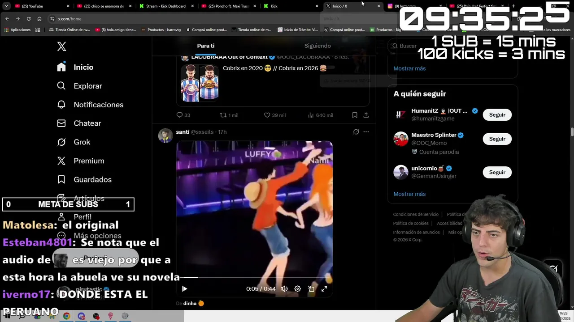
Task: Open Inicio home in sidebar
Action: click(75, 67)
